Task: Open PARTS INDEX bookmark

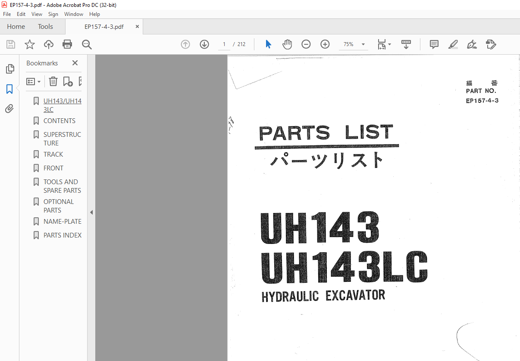Action: click(x=63, y=235)
